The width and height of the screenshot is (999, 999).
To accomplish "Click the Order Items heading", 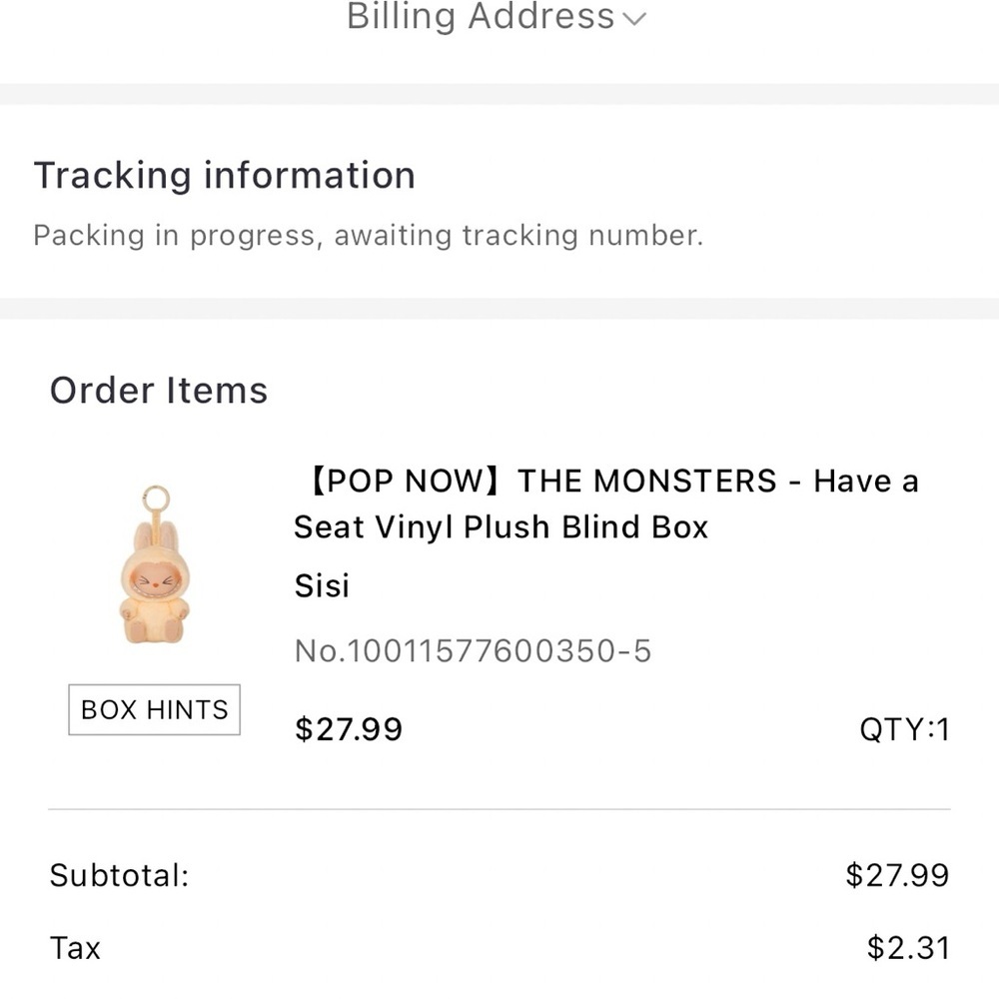I will click(x=159, y=390).
